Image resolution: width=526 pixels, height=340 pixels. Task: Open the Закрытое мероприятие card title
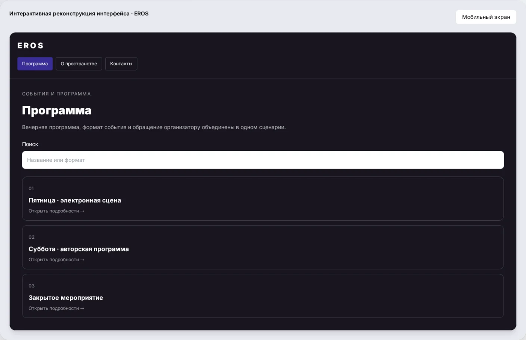66,298
